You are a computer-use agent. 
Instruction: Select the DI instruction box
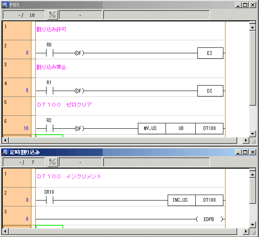pos(210,91)
